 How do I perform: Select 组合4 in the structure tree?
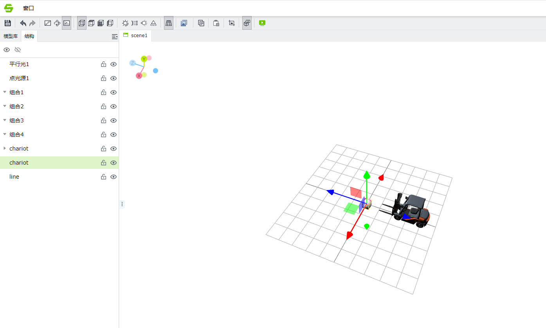tap(17, 134)
